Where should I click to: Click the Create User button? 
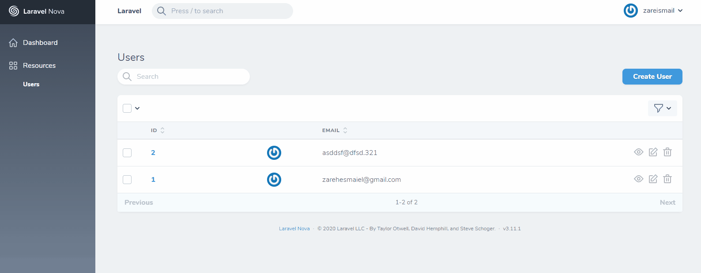coord(652,77)
